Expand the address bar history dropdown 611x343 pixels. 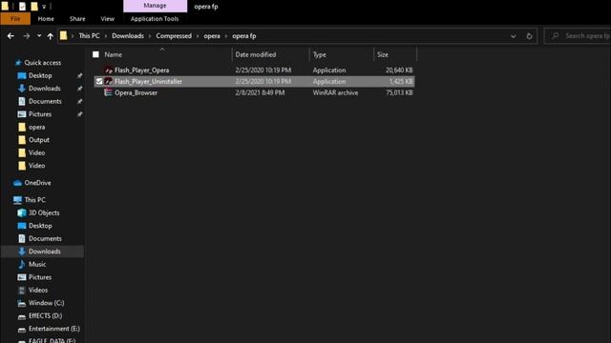pos(514,36)
